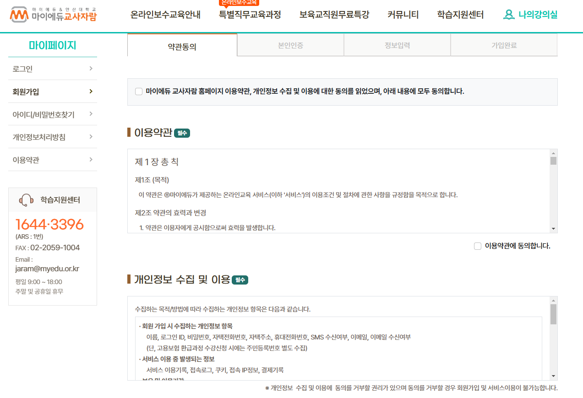Select the 약관동의 step tab
Screen dimensions: 583x398
pyautogui.click(x=182, y=45)
